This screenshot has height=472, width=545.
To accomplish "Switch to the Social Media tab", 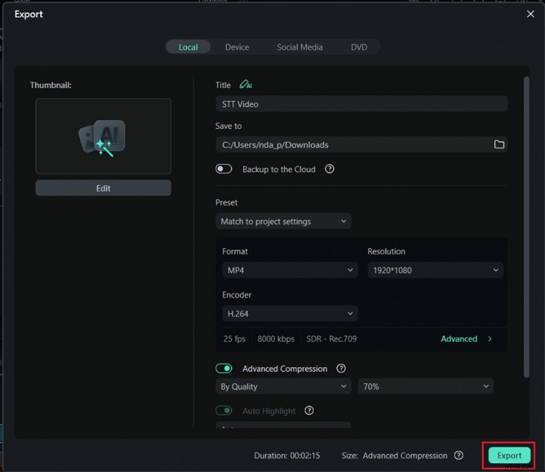I will coord(300,47).
